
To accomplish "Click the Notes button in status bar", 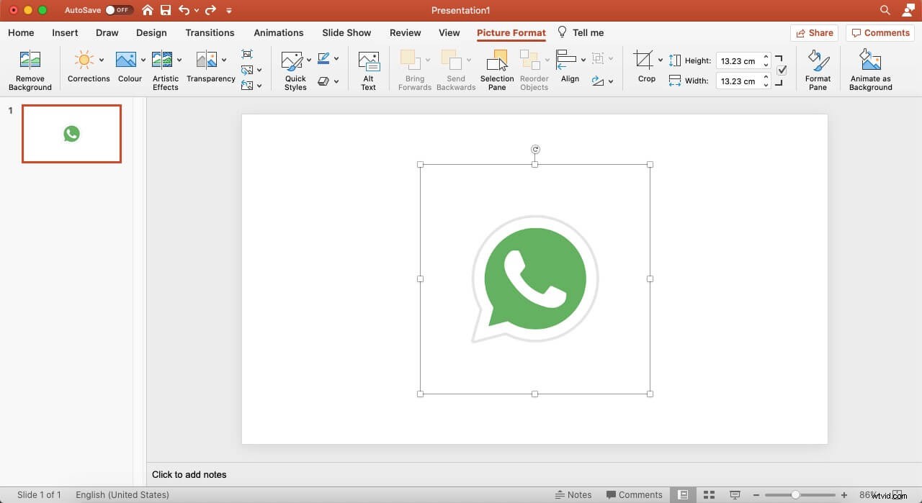I will point(574,494).
